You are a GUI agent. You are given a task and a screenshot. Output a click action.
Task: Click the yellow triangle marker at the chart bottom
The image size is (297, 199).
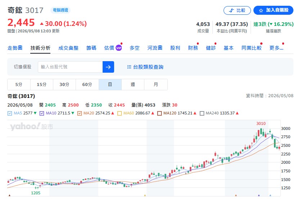coord(145,195)
